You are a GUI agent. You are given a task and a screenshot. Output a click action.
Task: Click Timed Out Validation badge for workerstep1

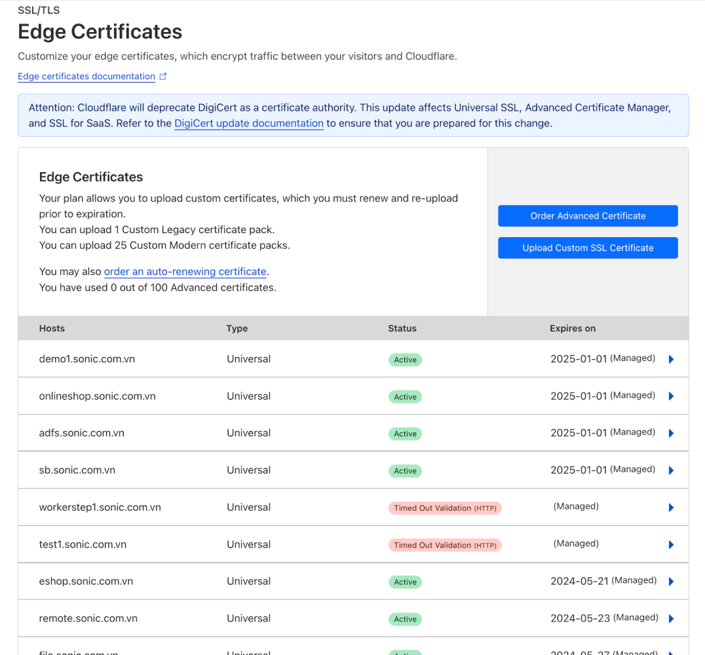(445, 508)
